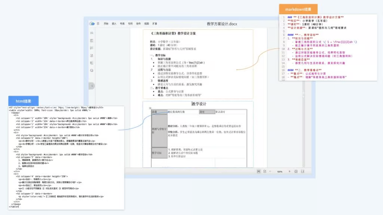The image size is (383, 215).
Task: Click the 一、教学目标 section heading in document
Action: tap(158, 55)
